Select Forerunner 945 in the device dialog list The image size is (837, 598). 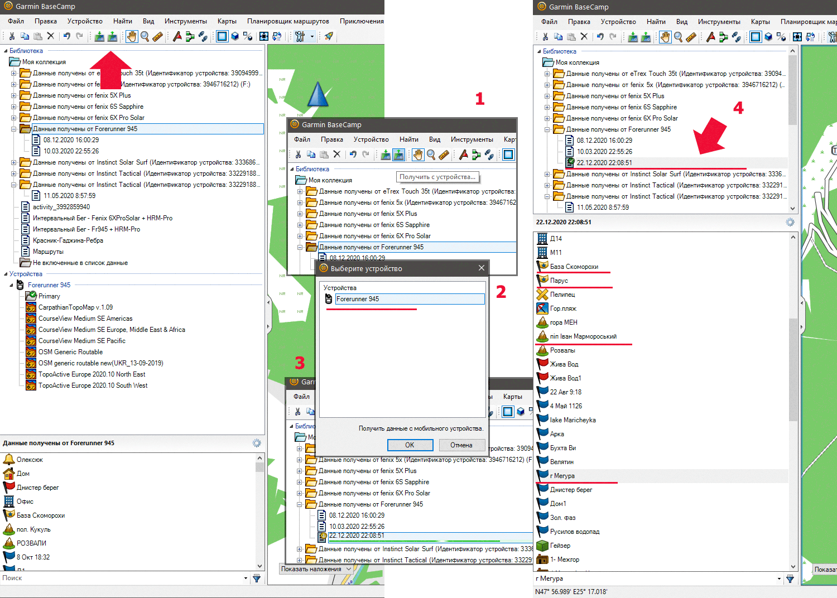(x=358, y=299)
